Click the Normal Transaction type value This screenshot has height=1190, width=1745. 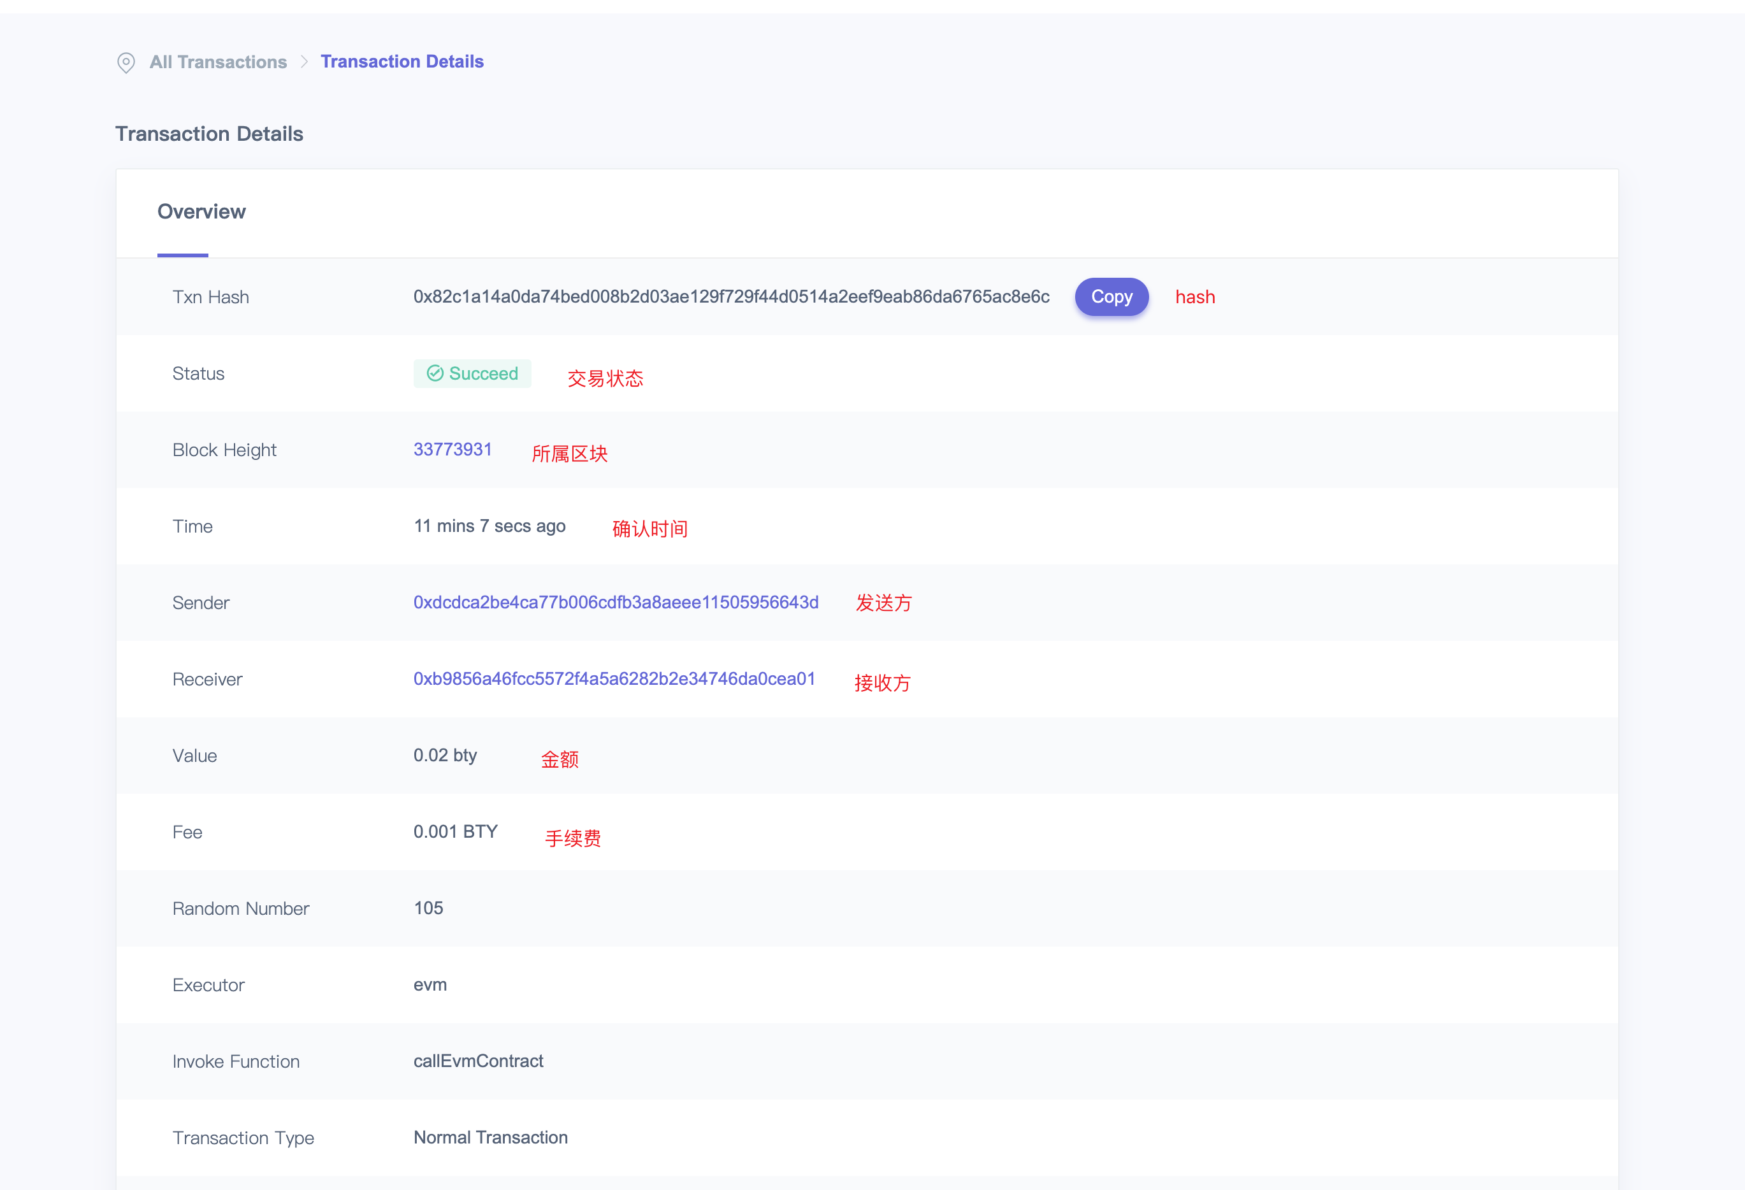(490, 1138)
